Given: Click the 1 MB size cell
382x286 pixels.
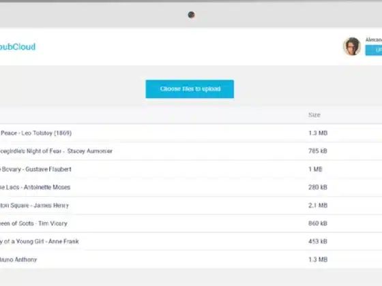Looking at the screenshot, I should [x=315, y=170].
